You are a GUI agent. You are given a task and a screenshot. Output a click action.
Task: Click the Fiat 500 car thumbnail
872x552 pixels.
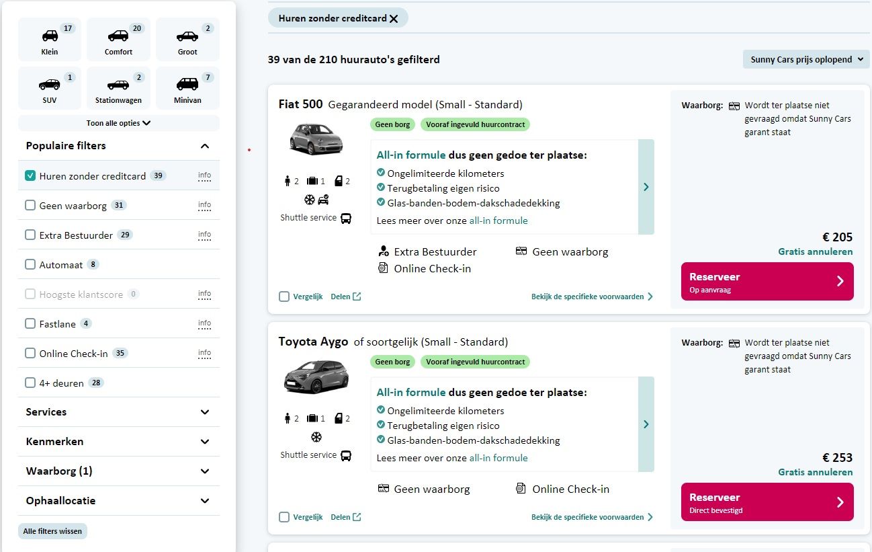click(316, 139)
